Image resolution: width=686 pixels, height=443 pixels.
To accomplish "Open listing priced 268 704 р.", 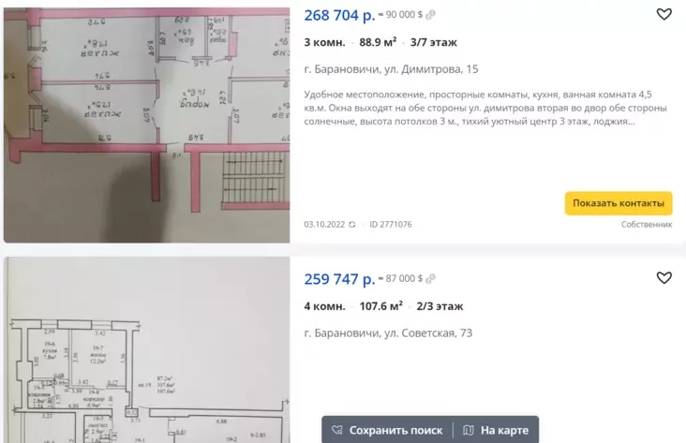I will 339,15.
